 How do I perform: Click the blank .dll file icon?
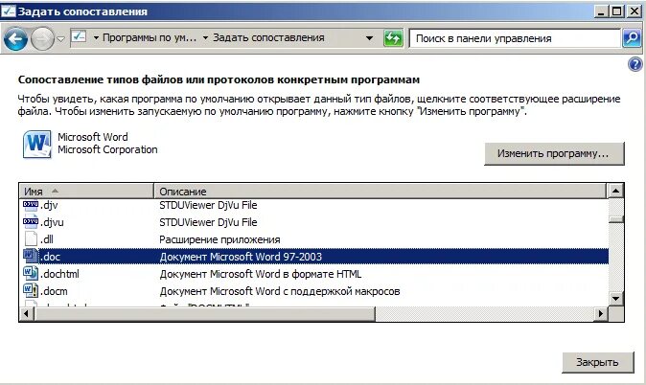tap(31, 239)
